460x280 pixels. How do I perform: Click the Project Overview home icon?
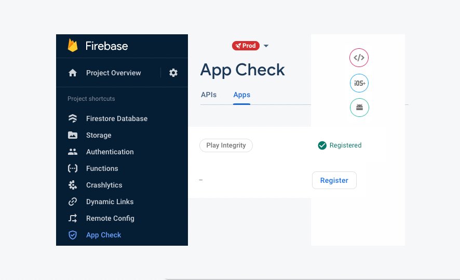click(73, 73)
